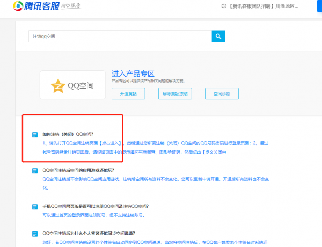322x247 pixels.
Task: Click document icon beside 个人签名还能同步空间说说 question
Action: pyautogui.click(x=35, y=234)
